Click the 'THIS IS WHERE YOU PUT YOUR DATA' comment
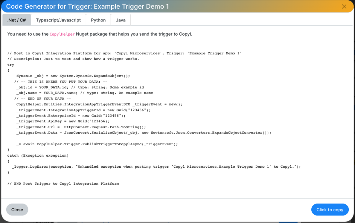Viewport: 355px width, 223px height. pyautogui.click(x=61, y=82)
